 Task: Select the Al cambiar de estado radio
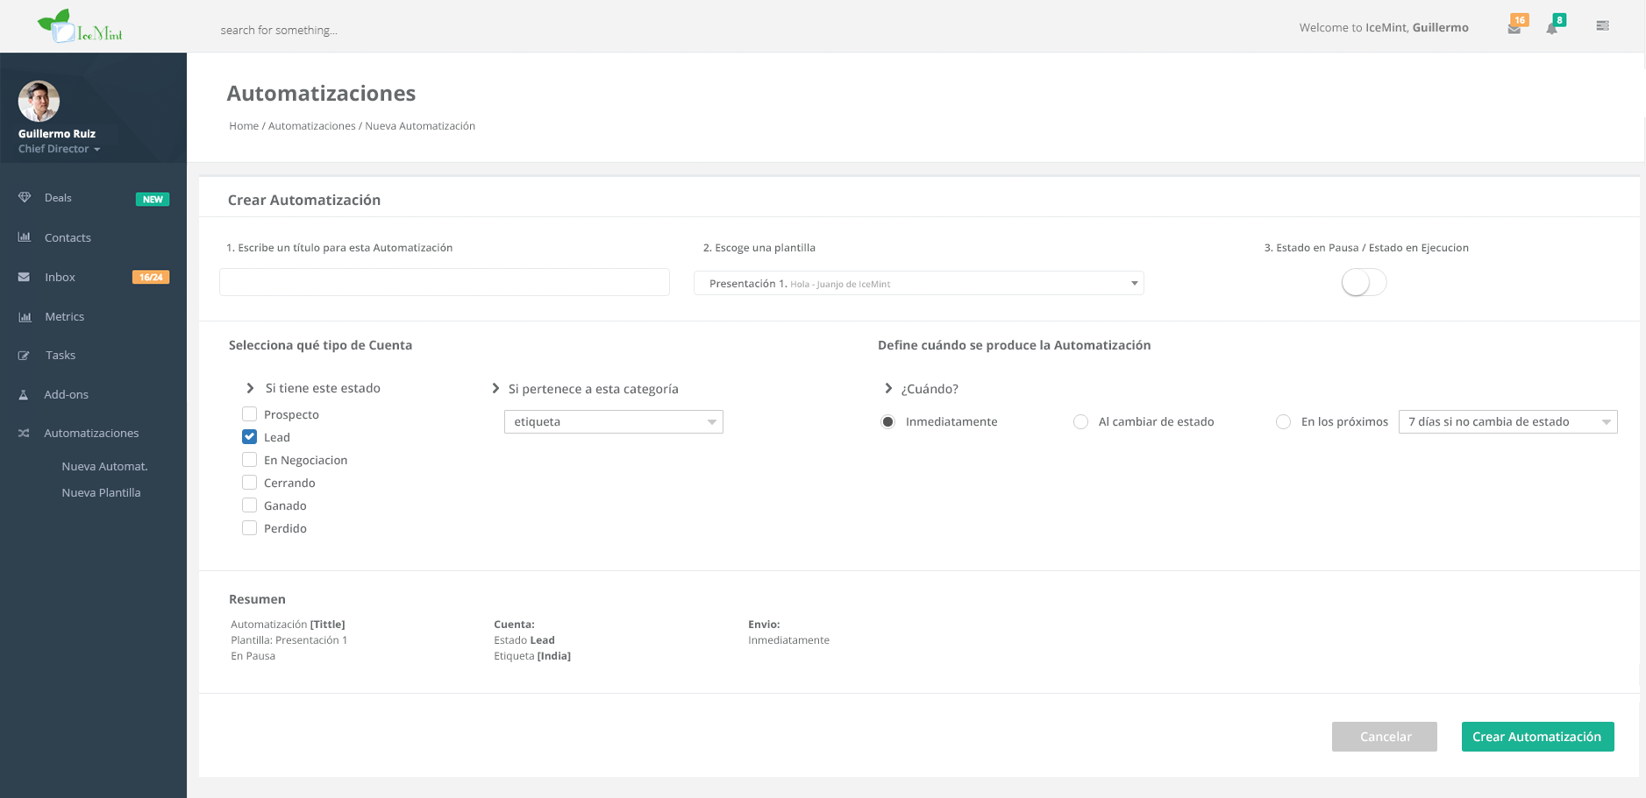(x=1081, y=422)
